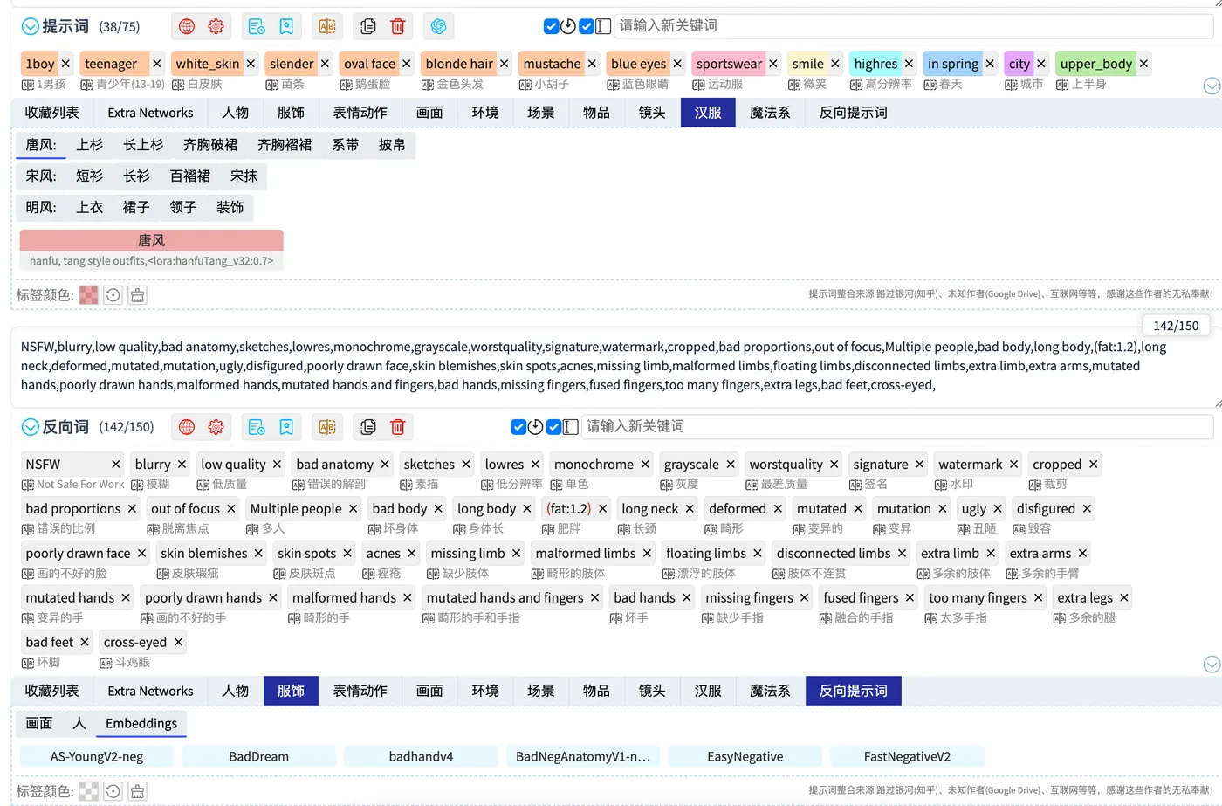The width and height of the screenshot is (1222, 806).
Task: Toggle the second checkbox before the 提示词 keyword input
Action: 587,26
